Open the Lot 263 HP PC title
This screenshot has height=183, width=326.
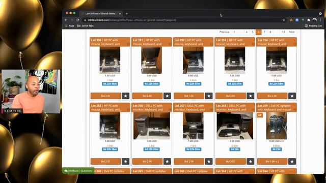[230, 171]
